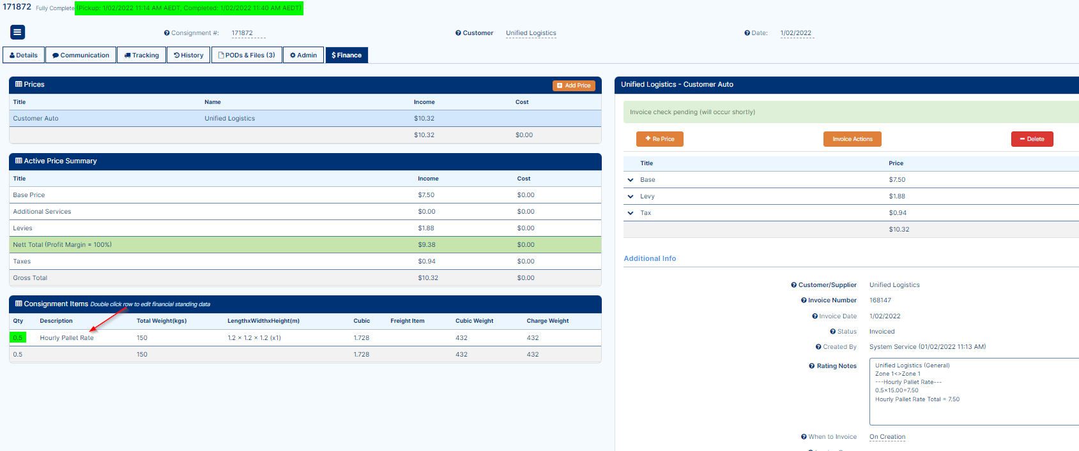Click the Additional Info heading
Viewport: 1079px width, 451px height.
coord(650,258)
